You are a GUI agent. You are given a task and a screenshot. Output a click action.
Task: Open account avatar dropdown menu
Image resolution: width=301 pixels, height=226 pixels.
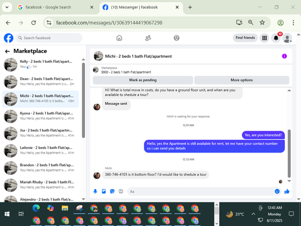(x=287, y=38)
